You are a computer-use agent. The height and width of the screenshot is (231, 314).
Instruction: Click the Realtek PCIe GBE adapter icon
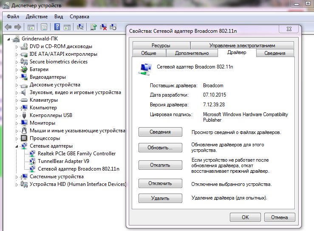click(x=32, y=154)
